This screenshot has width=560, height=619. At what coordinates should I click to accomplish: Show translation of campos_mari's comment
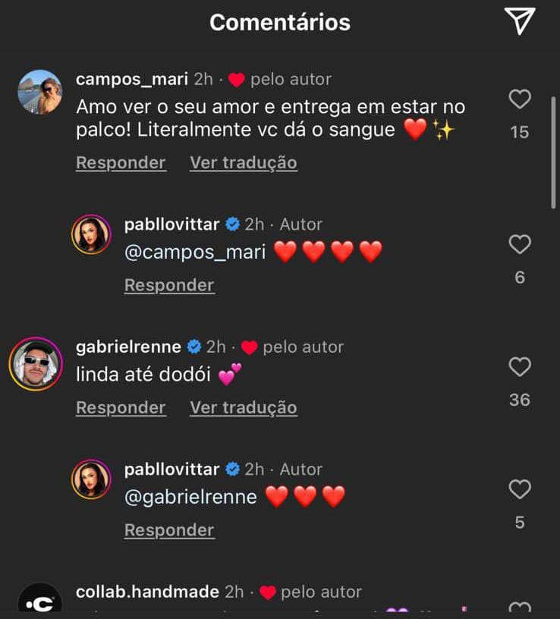[x=243, y=162]
